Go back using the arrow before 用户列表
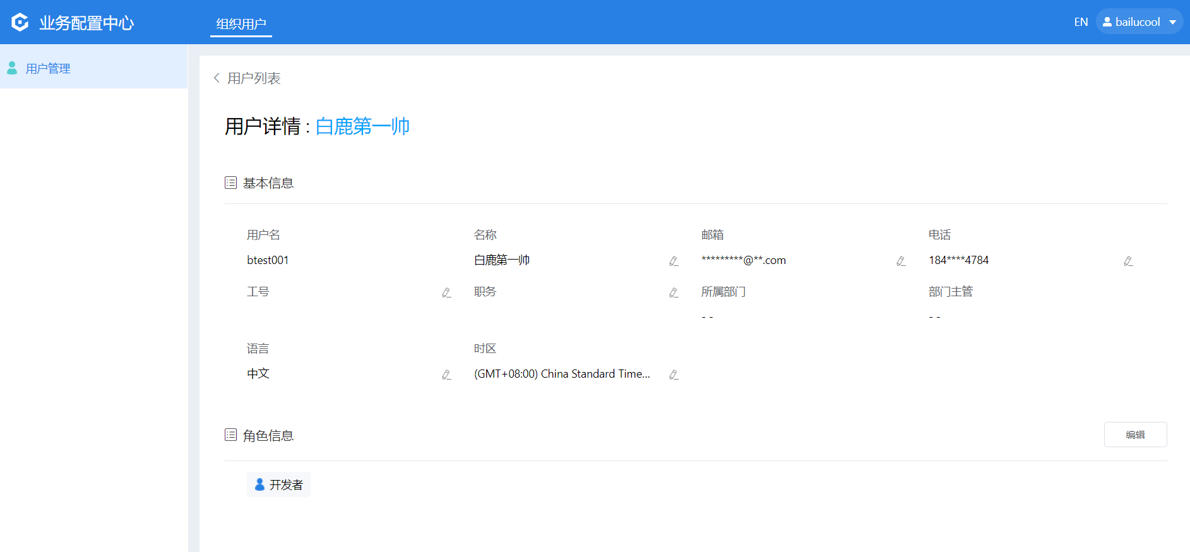The width and height of the screenshot is (1190, 552). (217, 78)
